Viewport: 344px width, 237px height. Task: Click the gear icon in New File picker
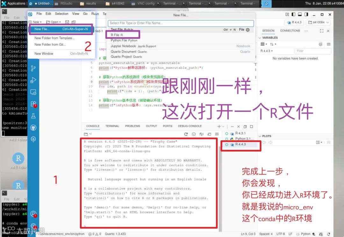pyautogui.click(x=248, y=30)
